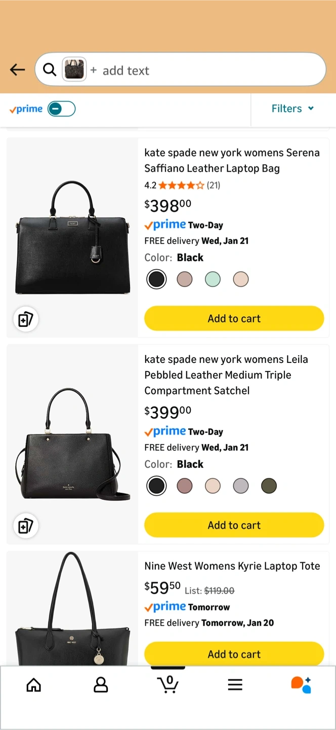Open the hamburger menu icon
336x730 pixels.
tap(235, 685)
